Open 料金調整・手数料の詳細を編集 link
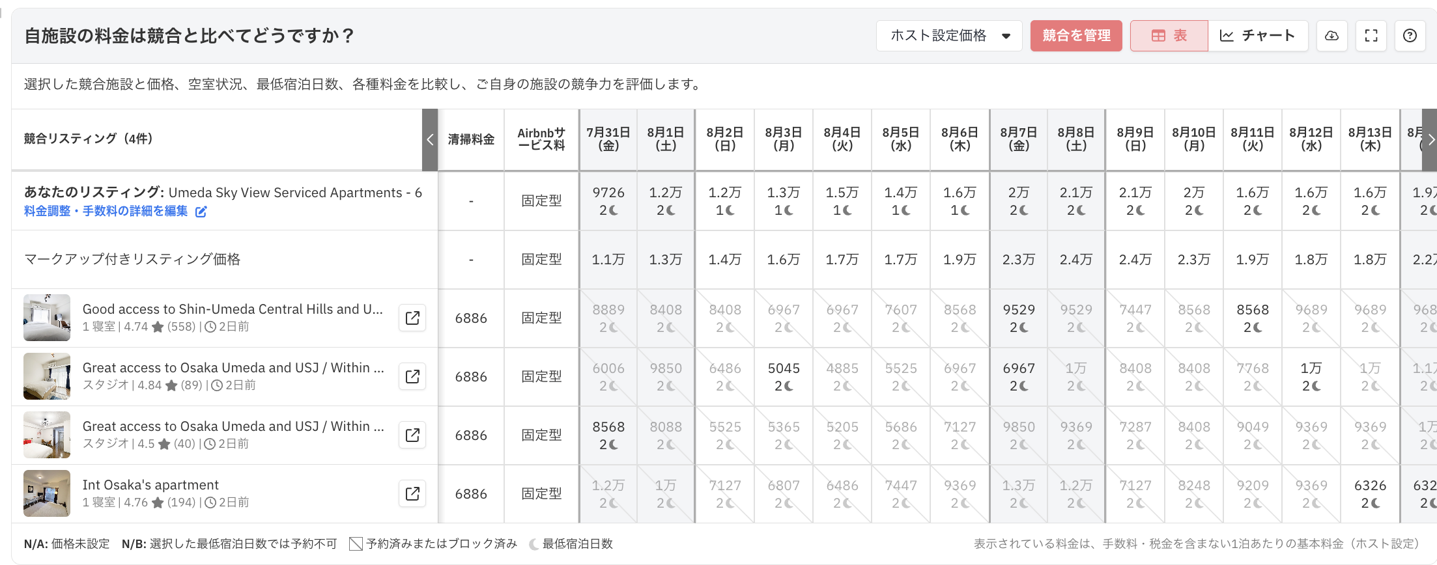Screen dimensions: 1437x565 click(106, 211)
